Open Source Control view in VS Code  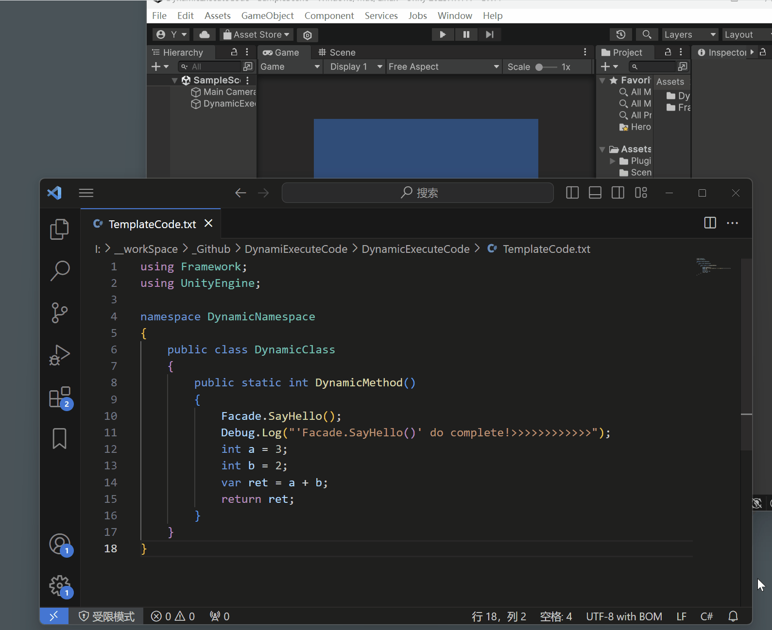click(59, 313)
